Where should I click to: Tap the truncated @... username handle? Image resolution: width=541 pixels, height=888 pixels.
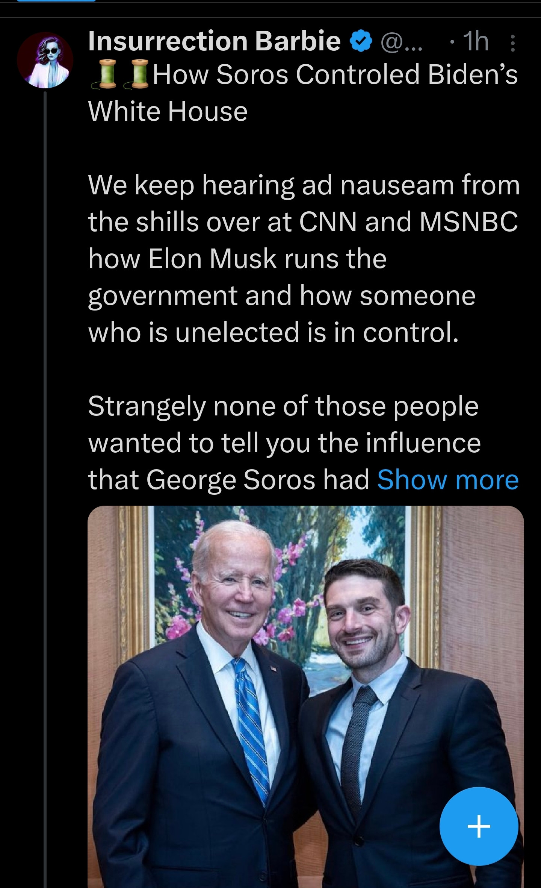pyautogui.click(x=402, y=42)
